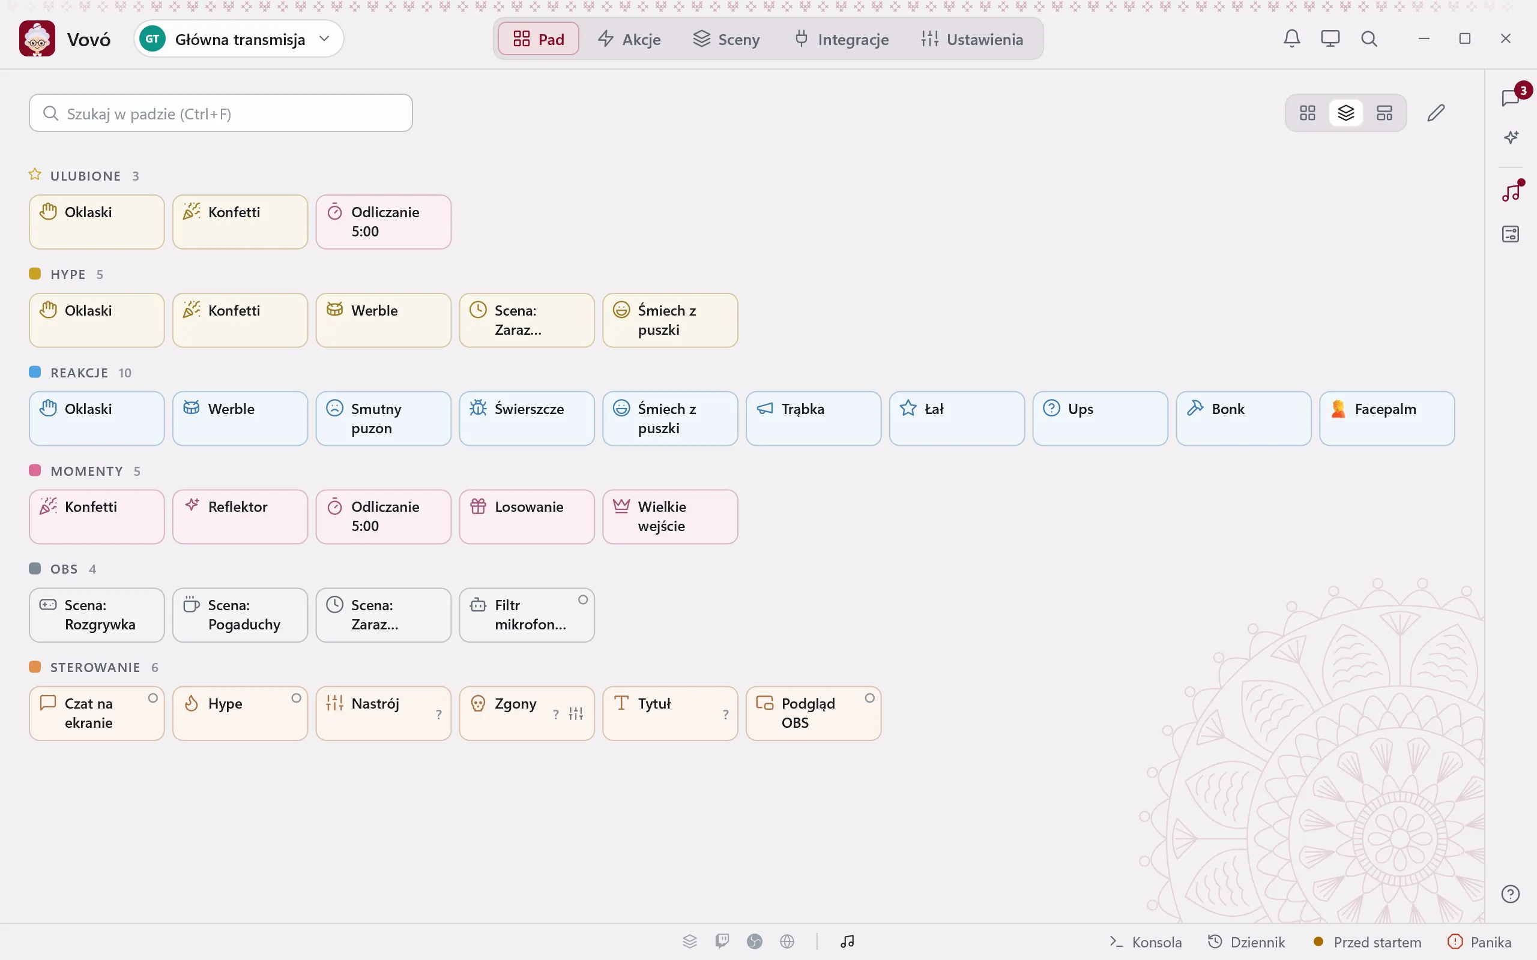Open the help question mark icon
Image resolution: width=1537 pixels, height=960 pixels.
click(1511, 894)
